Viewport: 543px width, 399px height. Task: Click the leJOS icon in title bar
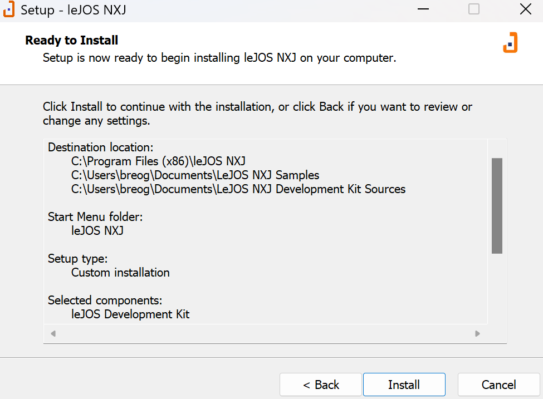pos(9,9)
